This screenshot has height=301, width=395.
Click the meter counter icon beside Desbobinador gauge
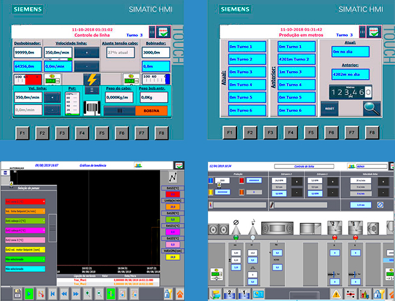[52, 79]
